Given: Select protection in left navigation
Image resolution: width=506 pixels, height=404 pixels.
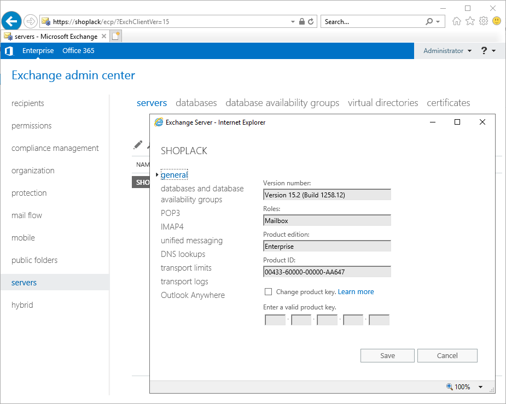Looking at the screenshot, I should pyautogui.click(x=29, y=193).
